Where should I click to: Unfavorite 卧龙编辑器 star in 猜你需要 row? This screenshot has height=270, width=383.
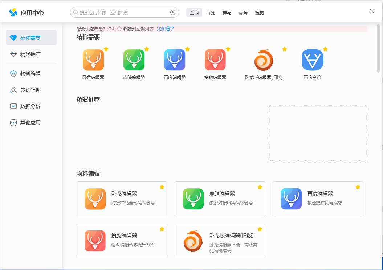point(106,49)
